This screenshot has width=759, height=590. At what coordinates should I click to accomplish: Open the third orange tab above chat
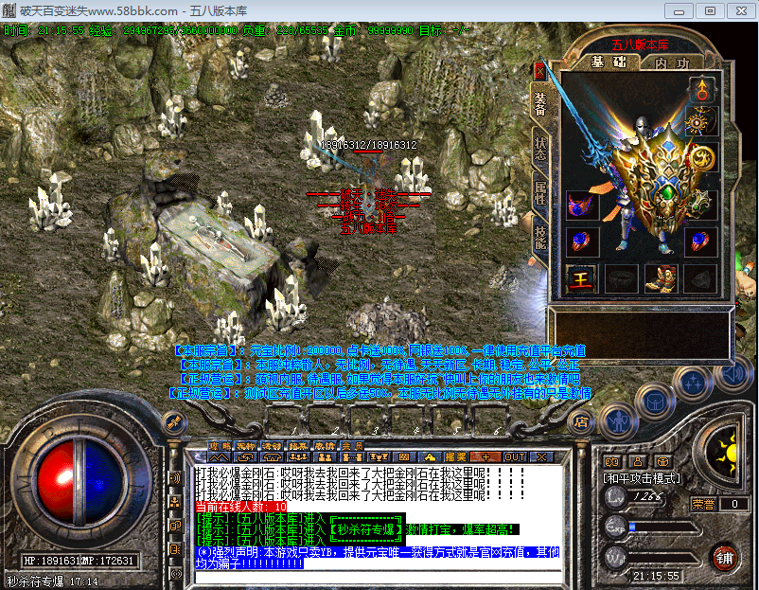pyautogui.click(x=273, y=446)
